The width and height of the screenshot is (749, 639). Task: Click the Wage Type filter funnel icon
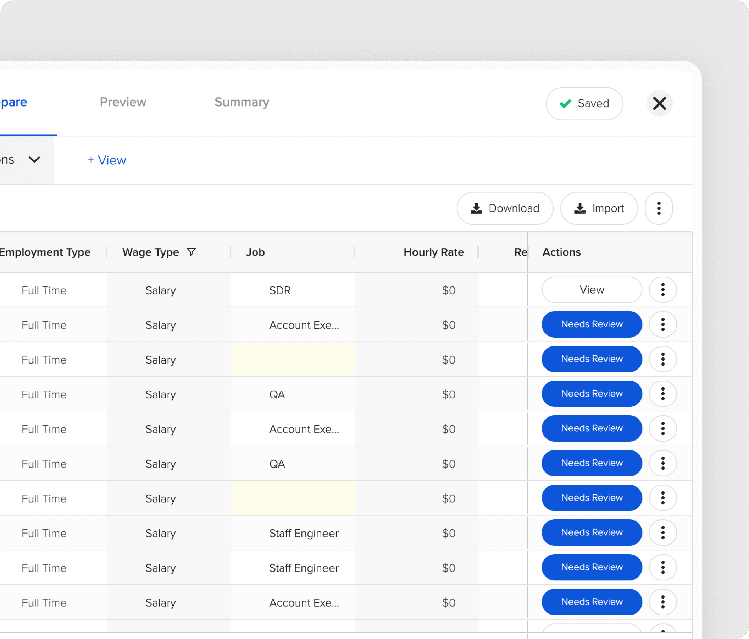coord(191,252)
